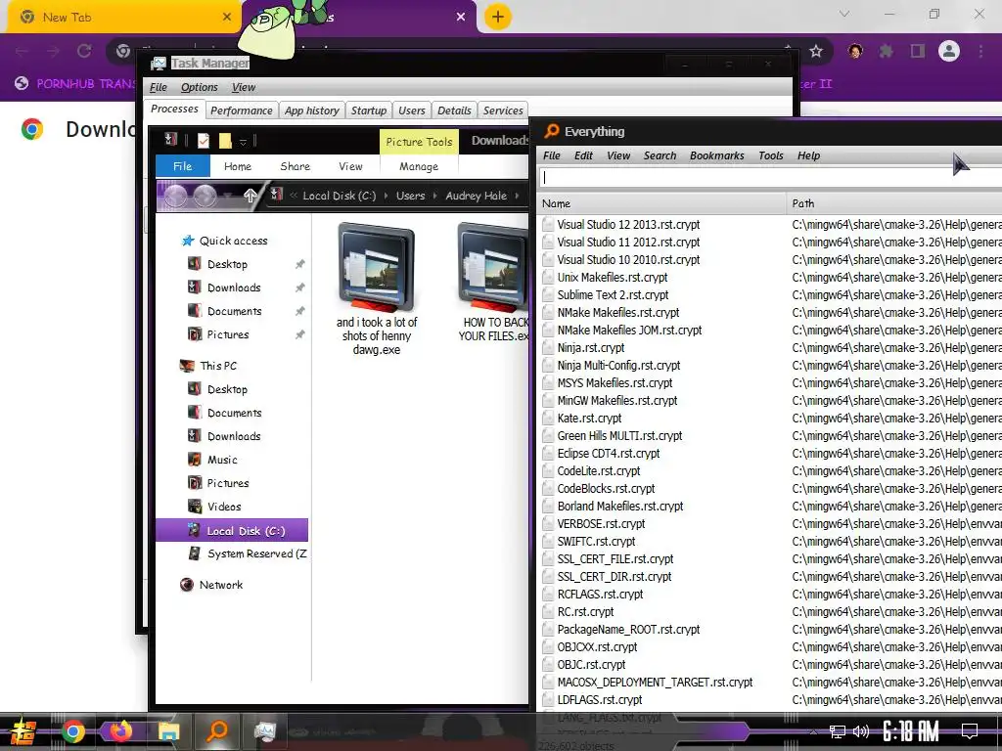Launch Firefox from the taskbar
This screenshot has width=1002, height=751.
click(120, 731)
